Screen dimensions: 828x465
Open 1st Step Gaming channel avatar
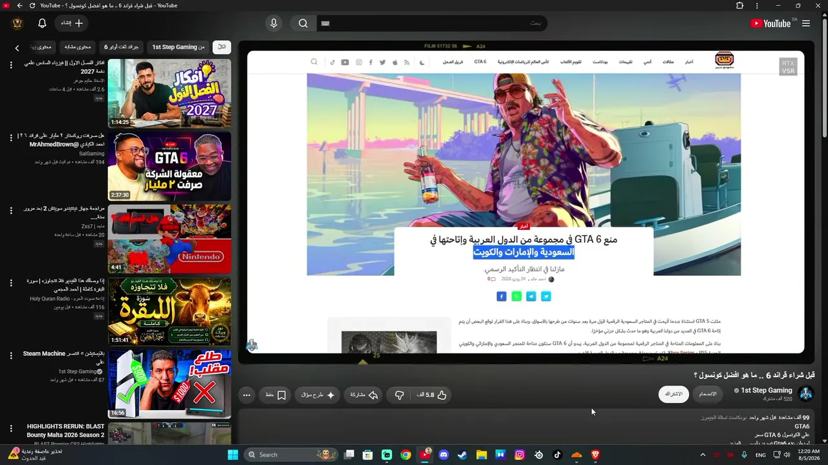tap(806, 394)
